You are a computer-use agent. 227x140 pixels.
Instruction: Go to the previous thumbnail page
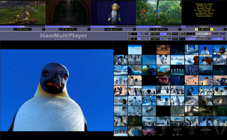(181, 39)
